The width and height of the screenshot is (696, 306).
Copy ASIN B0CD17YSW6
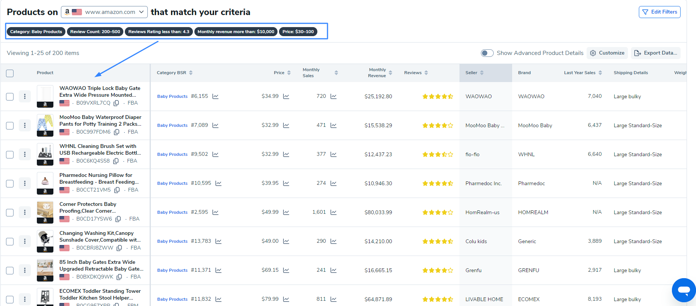click(118, 219)
